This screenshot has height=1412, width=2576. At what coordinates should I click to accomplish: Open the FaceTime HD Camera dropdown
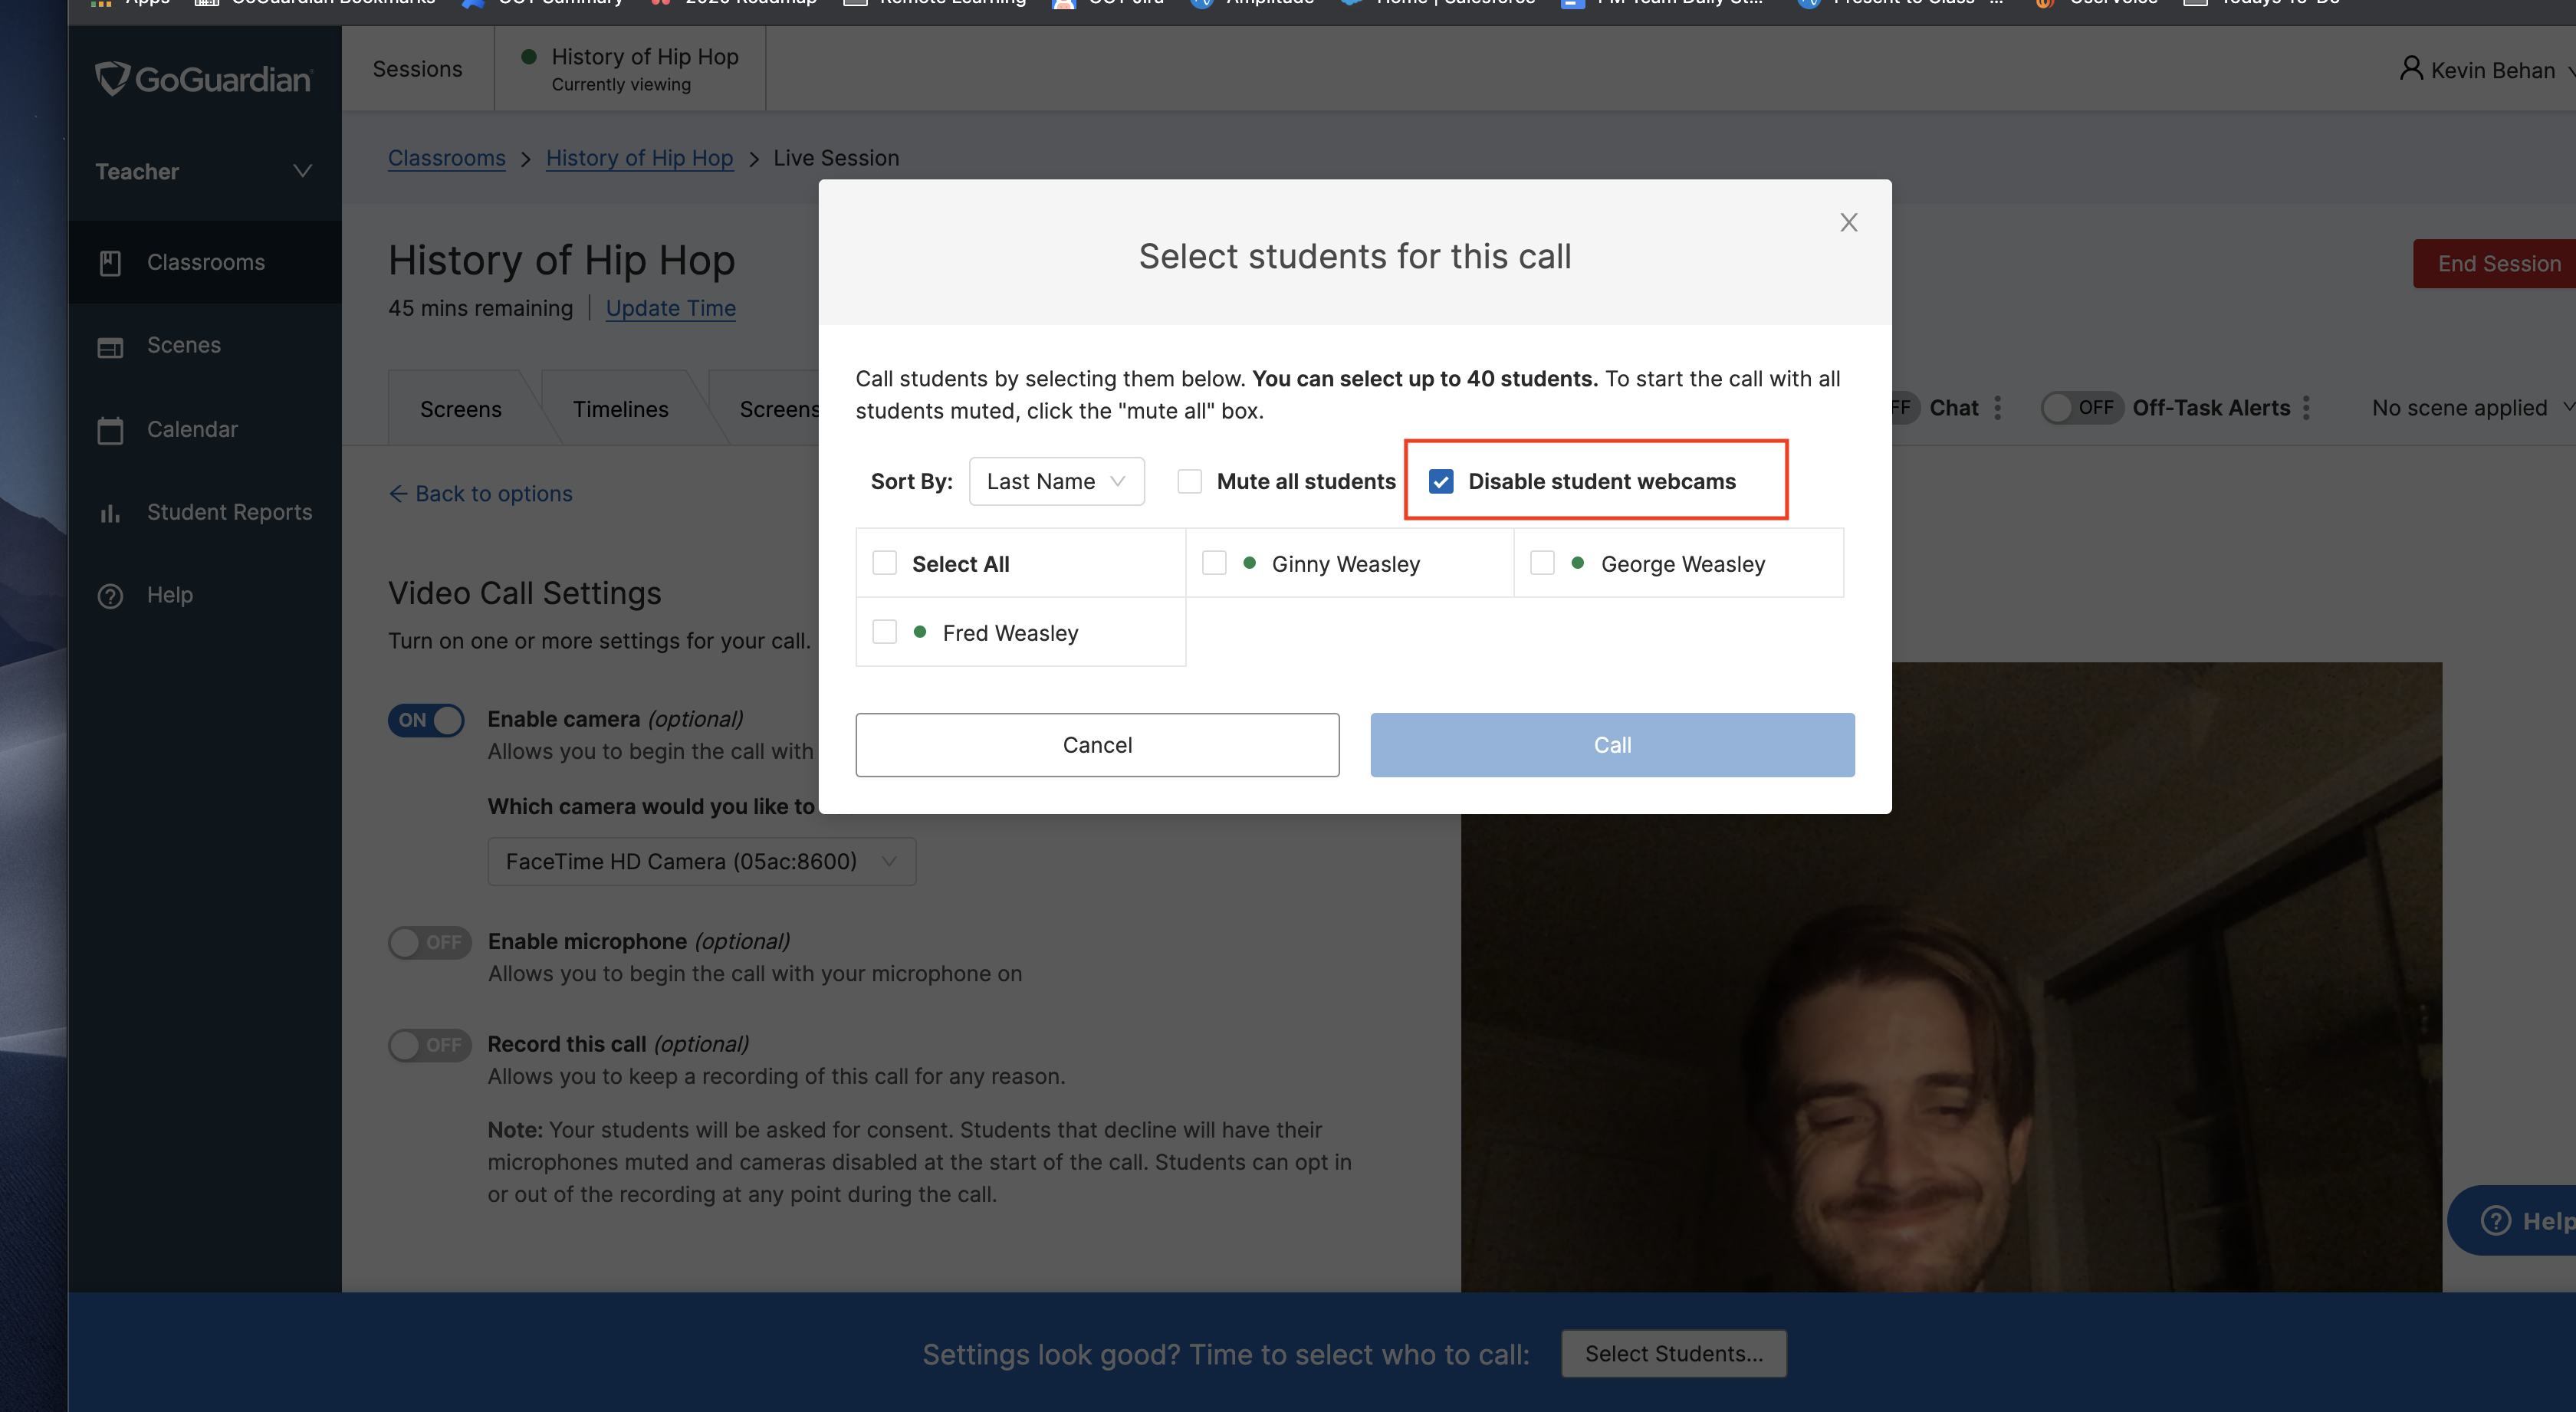(x=701, y=861)
